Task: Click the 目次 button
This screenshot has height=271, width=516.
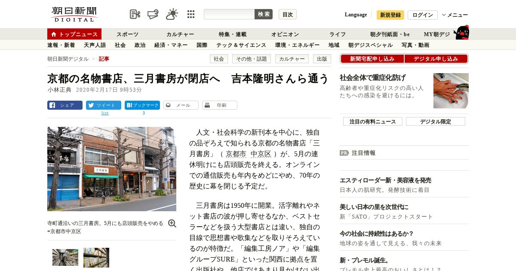Action: click(x=288, y=14)
